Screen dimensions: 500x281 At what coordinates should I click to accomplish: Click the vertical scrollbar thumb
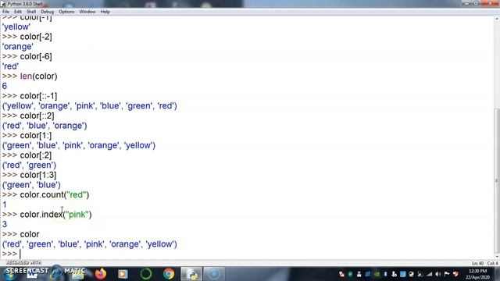[x=497, y=180]
